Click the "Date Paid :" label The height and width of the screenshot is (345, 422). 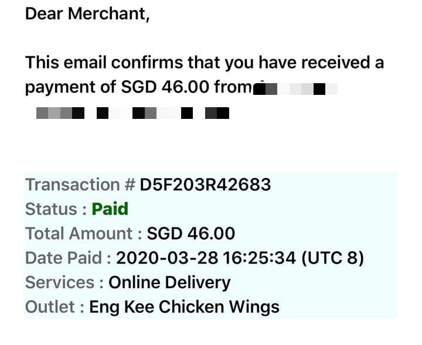click(x=68, y=258)
